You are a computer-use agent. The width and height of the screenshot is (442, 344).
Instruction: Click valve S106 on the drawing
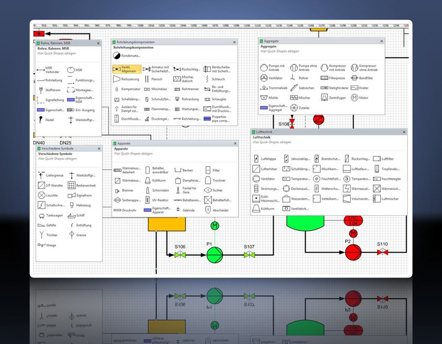point(180,255)
